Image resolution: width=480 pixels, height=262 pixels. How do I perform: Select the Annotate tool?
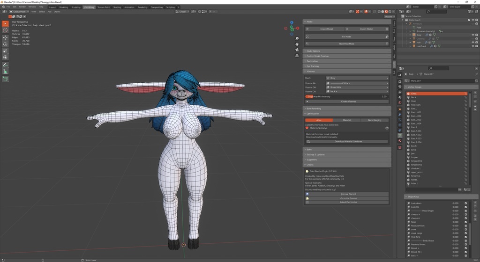[5, 65]
